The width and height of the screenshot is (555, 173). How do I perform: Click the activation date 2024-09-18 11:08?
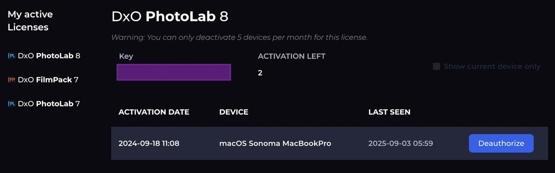pos(149,143)
